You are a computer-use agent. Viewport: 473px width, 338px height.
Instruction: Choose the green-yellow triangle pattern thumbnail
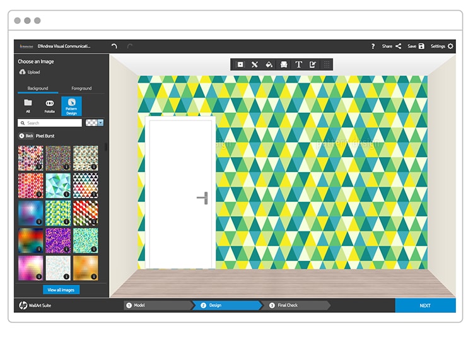coord(58,213)
